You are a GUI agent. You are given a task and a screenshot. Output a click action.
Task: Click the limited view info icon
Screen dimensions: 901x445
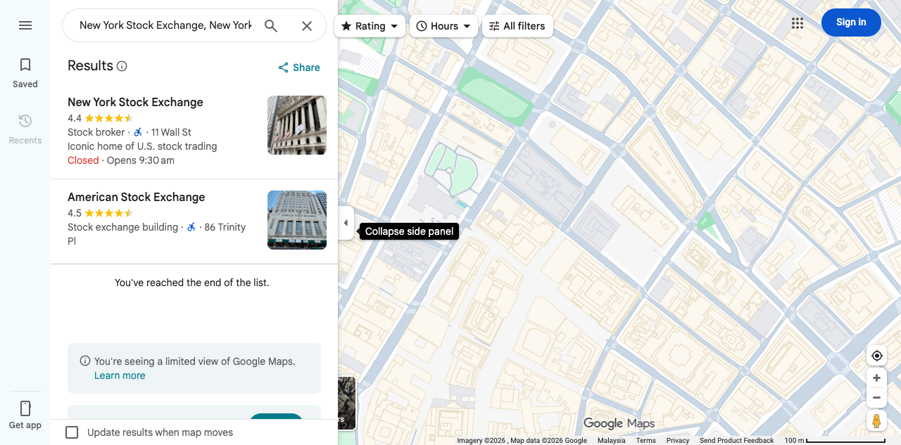coord(85,361)
